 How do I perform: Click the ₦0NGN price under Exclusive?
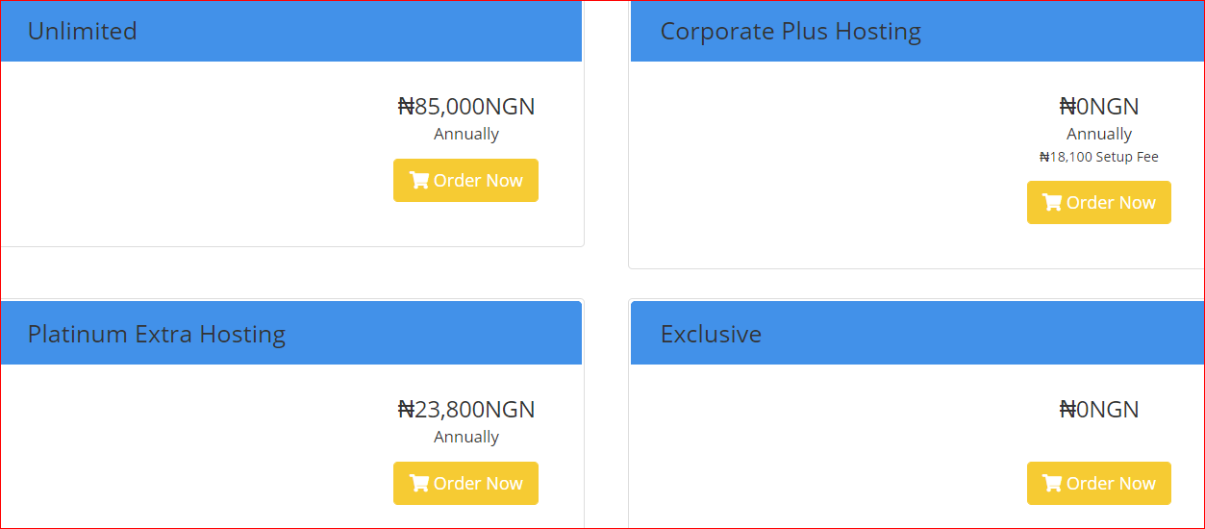pyautogui.click(x=1099, y=410)
